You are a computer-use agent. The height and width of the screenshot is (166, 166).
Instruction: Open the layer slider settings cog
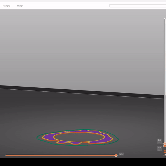tap(165, 155)
